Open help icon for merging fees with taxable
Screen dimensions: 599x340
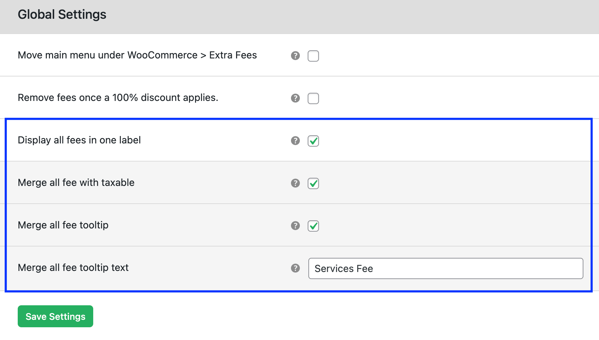(x=295, y=183)
